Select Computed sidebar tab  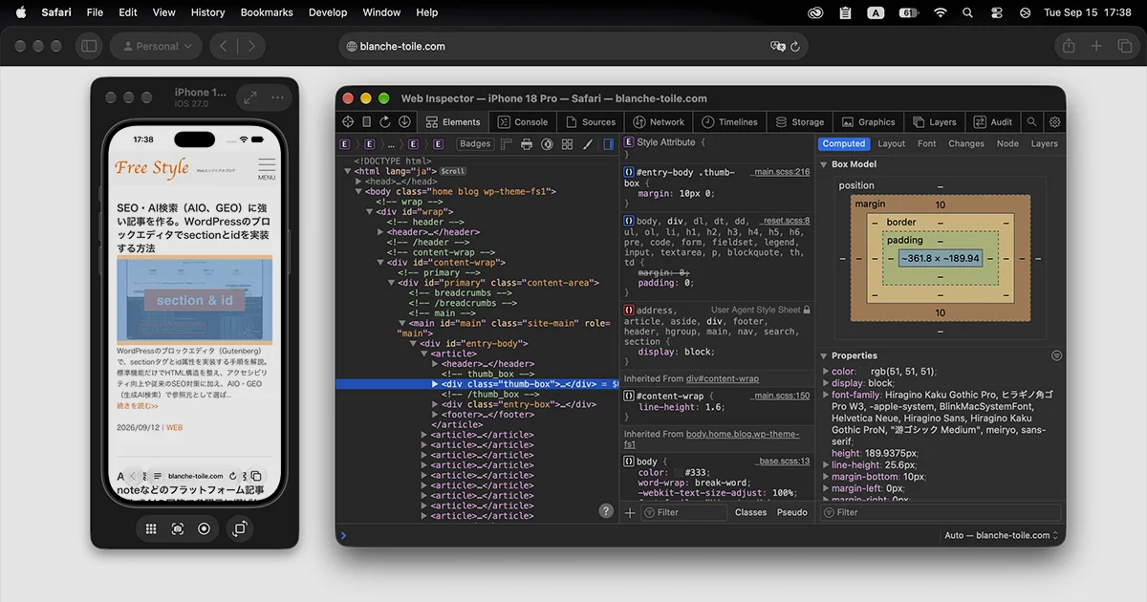tap(844, 144)
